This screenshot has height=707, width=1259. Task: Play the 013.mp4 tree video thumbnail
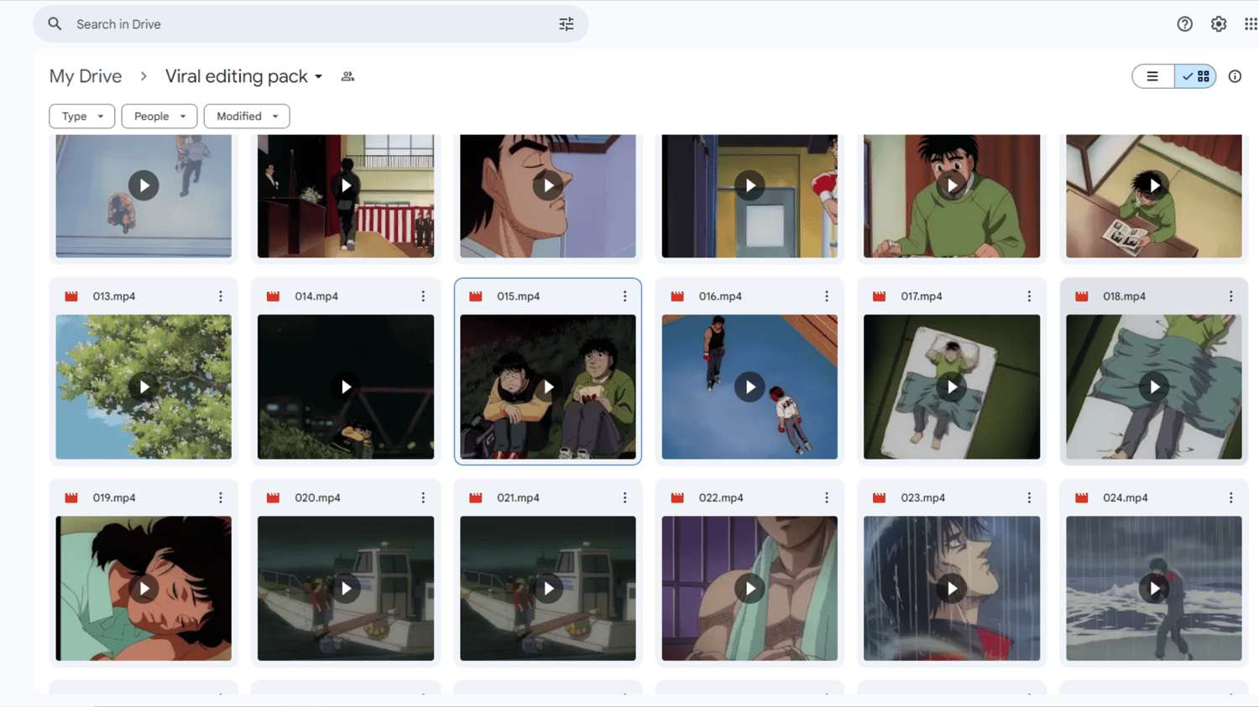coord(144,387)
